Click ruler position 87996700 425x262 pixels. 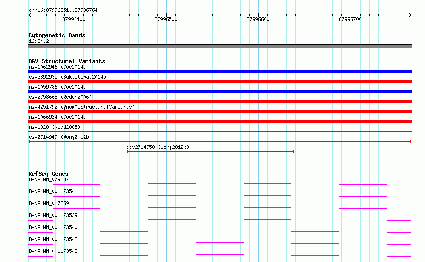pos(350,19)
